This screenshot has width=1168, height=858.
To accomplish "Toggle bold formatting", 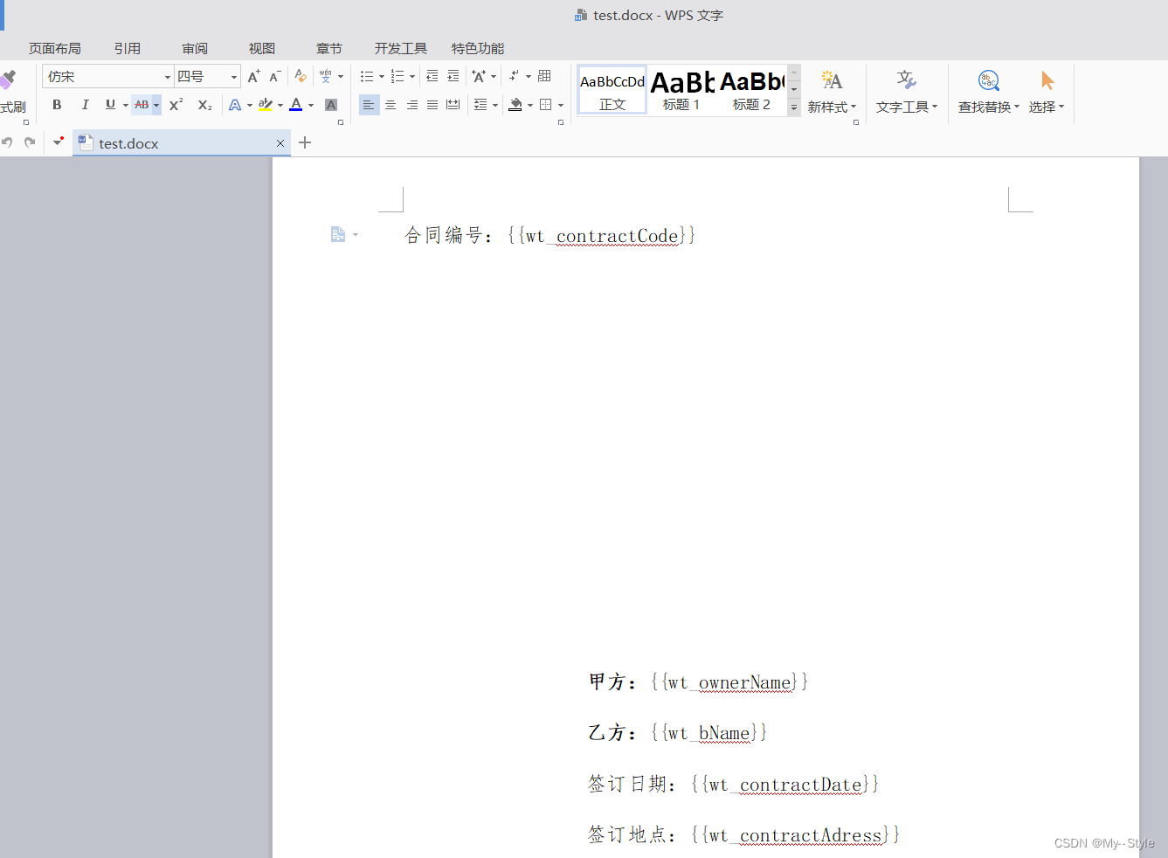I will click(x=56, y=105).
